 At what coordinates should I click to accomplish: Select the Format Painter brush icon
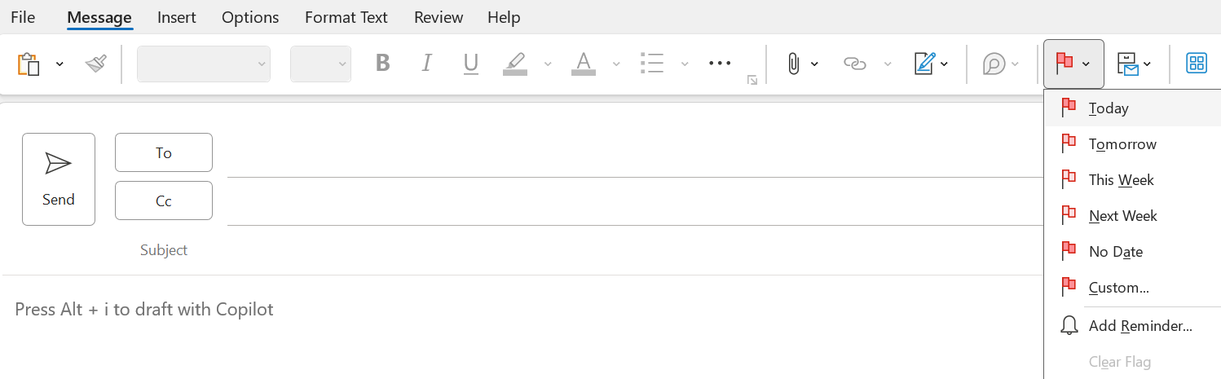tap(96, 64)
